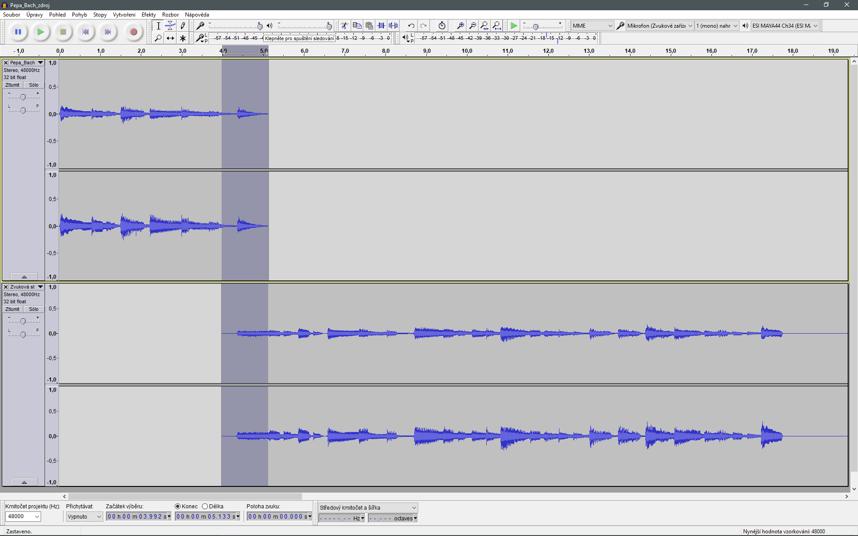Adjust Pepa_Bach track gain slider
This screenshot has height=536, width=858.
click(23, 96)
